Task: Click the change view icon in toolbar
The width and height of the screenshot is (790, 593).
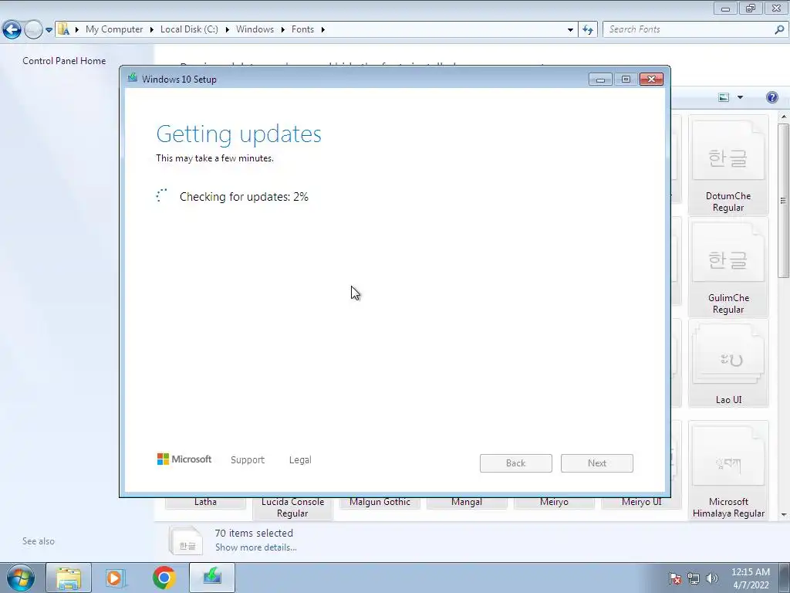Action: click(724, 97)
